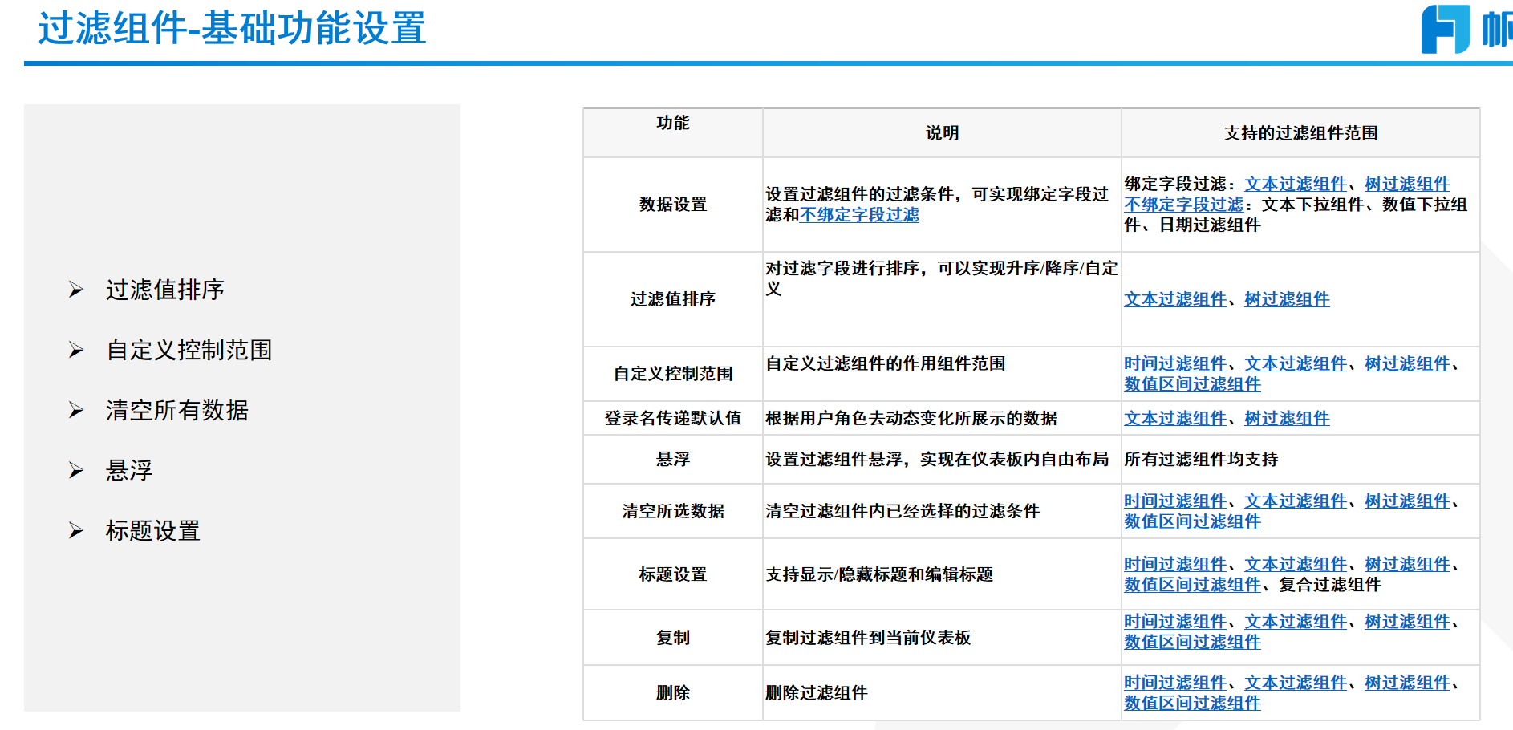Click the 数据设置 cell in 功能 column

[673, 205]
